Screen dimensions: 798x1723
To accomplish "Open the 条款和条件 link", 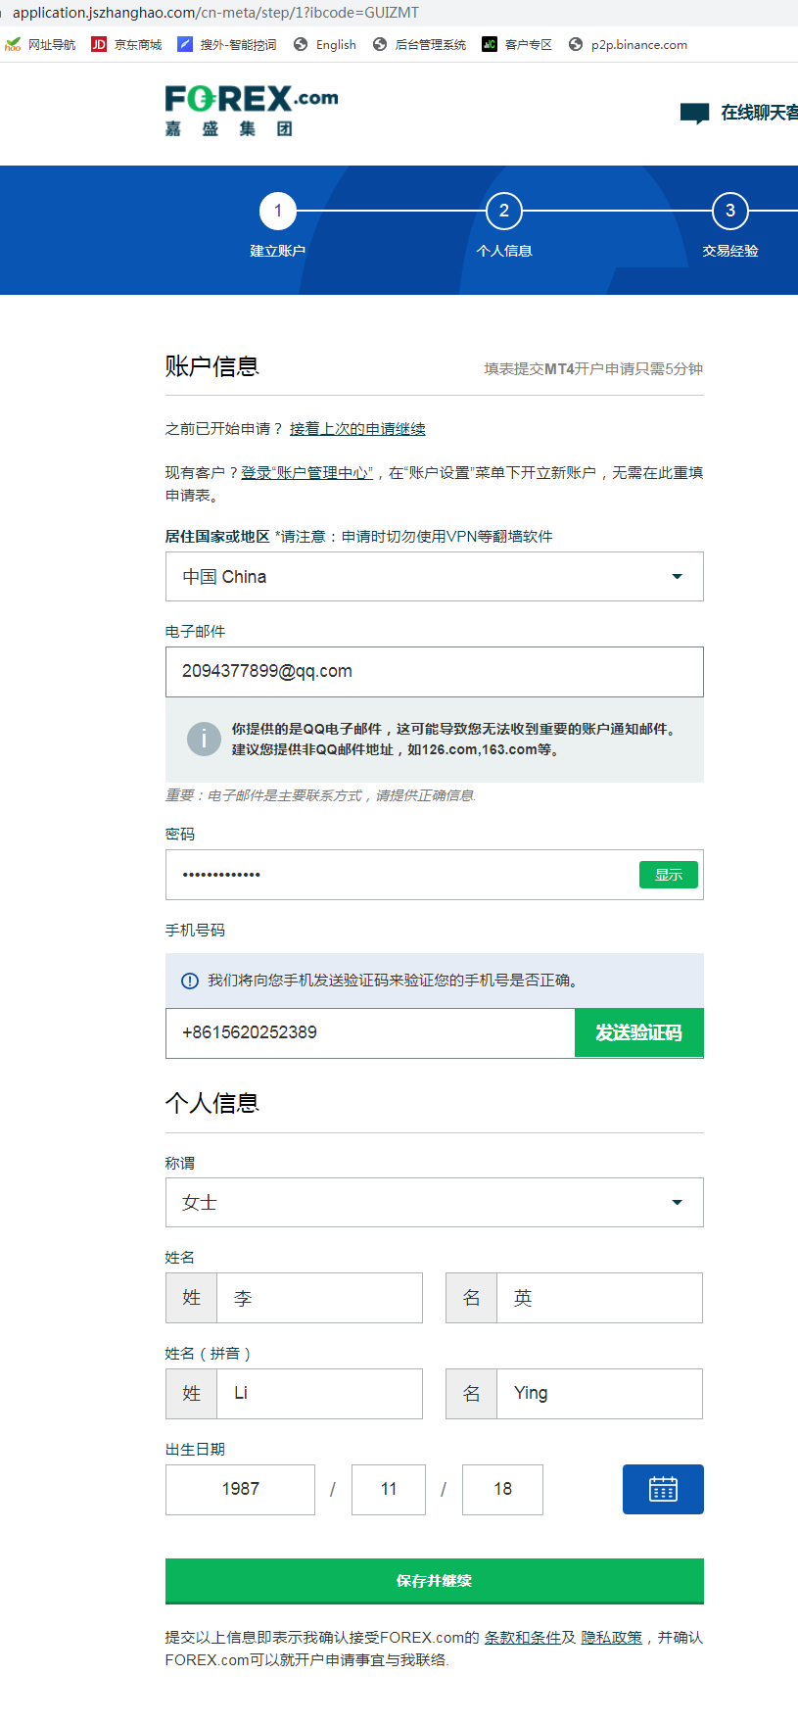I will (x=523, y=1637).
